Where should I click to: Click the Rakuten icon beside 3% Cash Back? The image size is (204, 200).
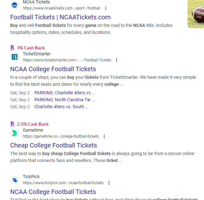pyautogui.click(x=12, y=48)
